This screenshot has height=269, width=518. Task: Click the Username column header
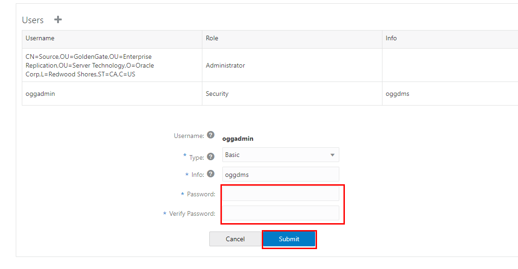tap(40, 38)
